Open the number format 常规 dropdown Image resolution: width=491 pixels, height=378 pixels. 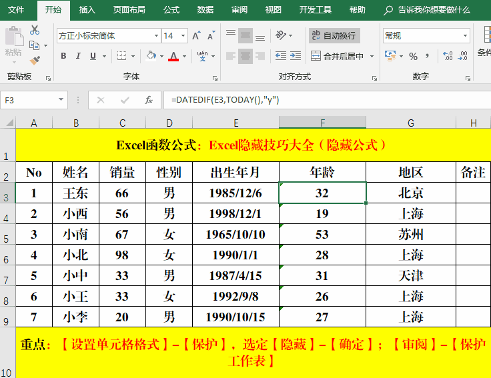(x=466, y=36)
